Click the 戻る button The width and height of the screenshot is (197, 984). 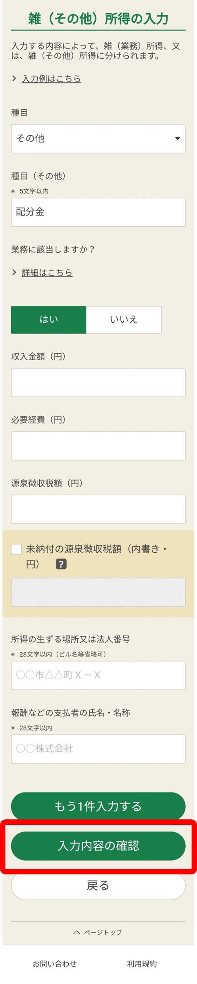pyautogui.click(x=98, y=885)
